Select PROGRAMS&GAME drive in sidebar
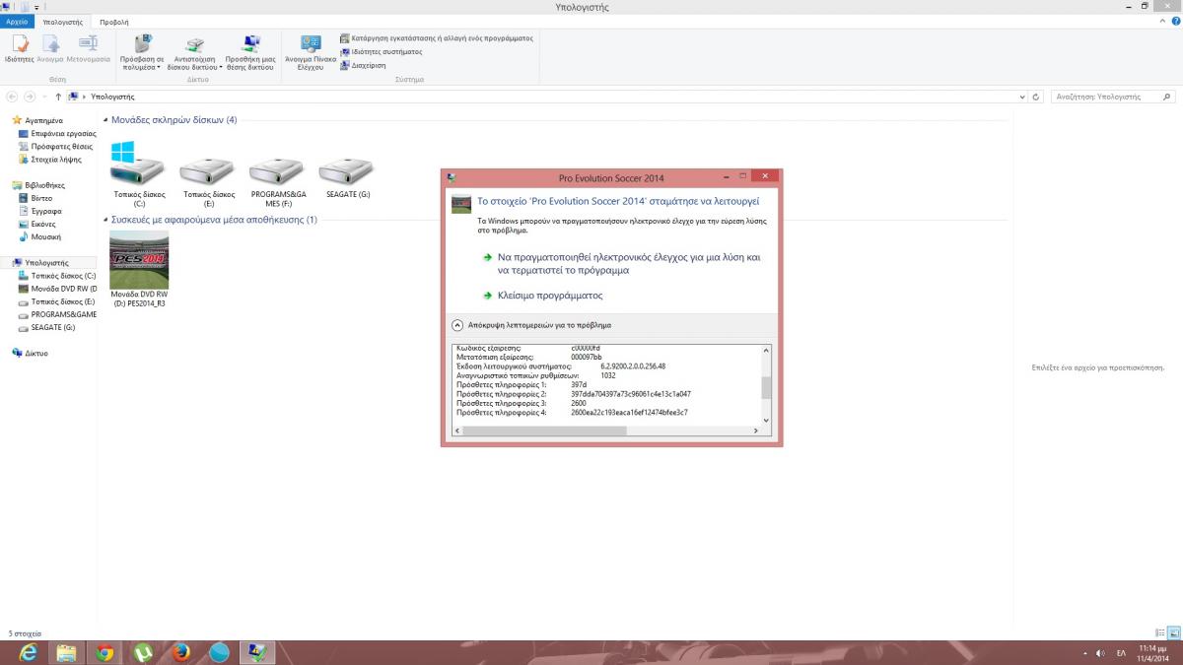Image resolution: width=1183 pixels, height=665 pixels. pyautogui.click(x=57, y=314)
